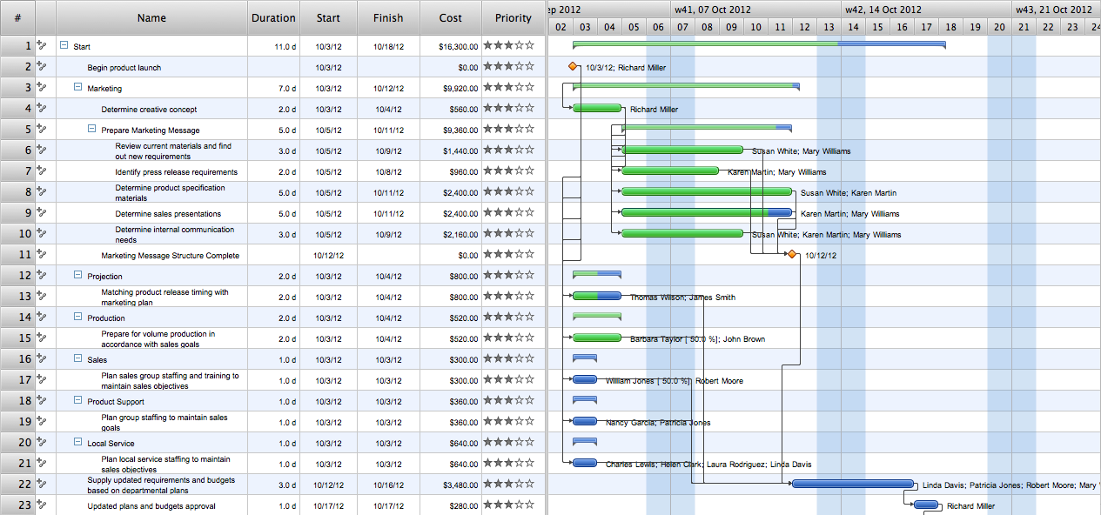Click the task icon in row 11
Image resolution: width=1101 pixels, height=515 pixels.
coord(41,255)
